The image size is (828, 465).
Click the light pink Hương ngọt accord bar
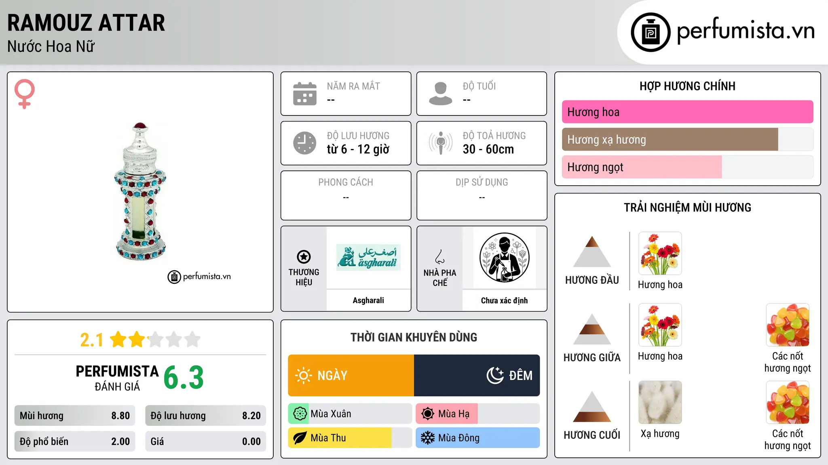[x=642, y=167]
